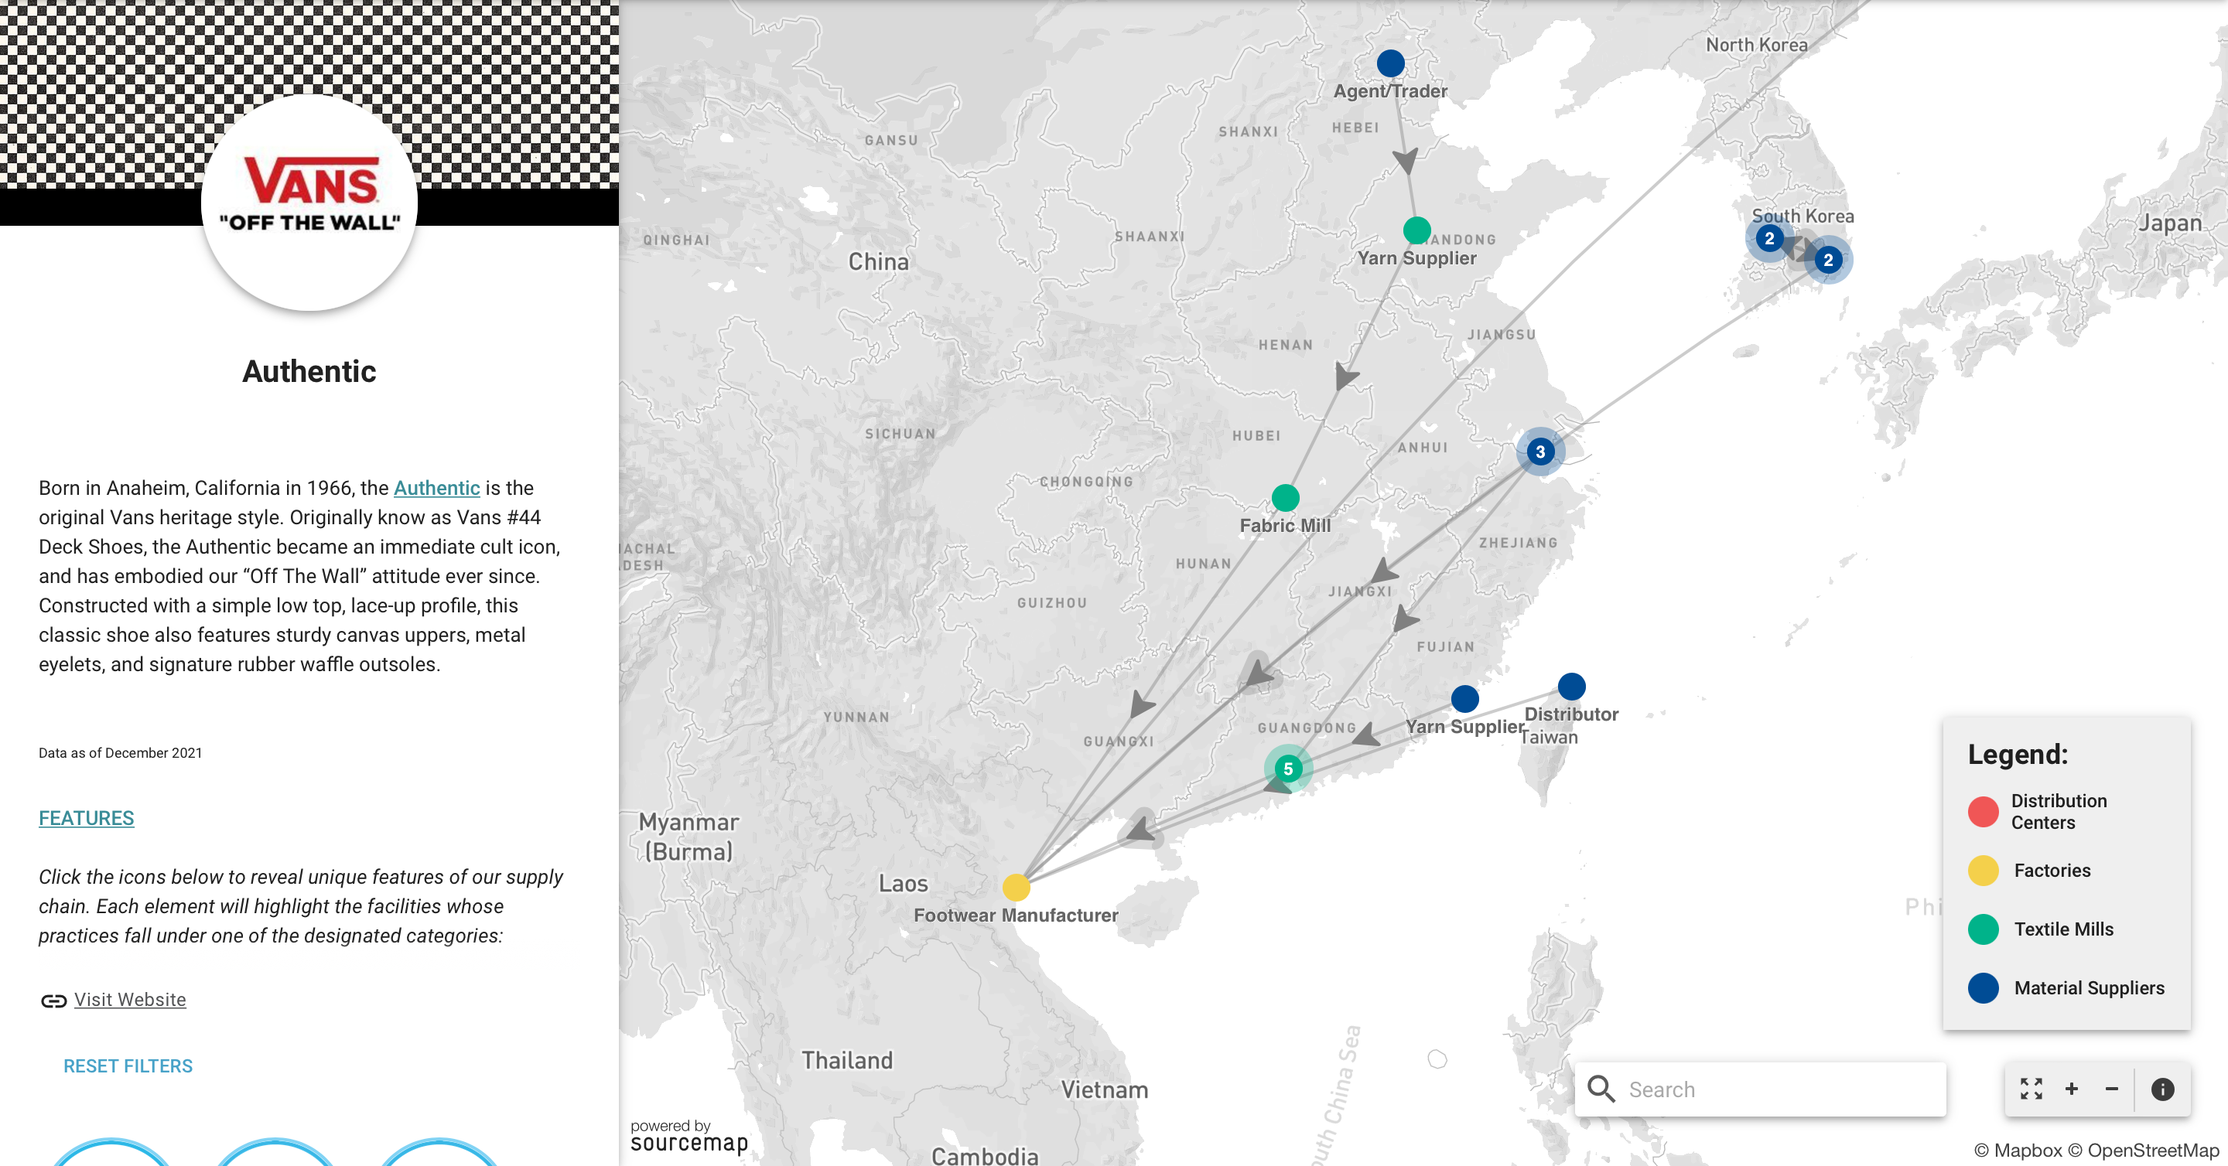Focus the map Search field

1761,1089
